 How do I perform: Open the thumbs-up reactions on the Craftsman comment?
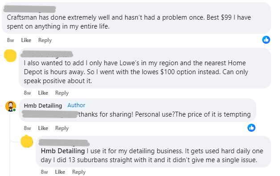click(266, 40)
